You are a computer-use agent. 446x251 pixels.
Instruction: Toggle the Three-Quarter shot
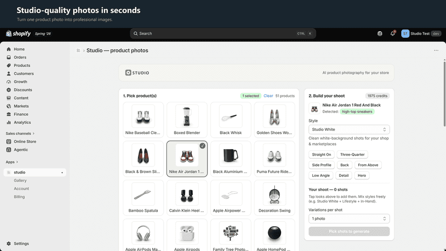click(352, 155)
